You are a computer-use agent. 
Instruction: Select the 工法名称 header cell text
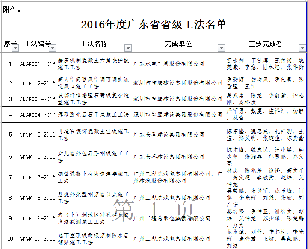click(x=94, y=44)
